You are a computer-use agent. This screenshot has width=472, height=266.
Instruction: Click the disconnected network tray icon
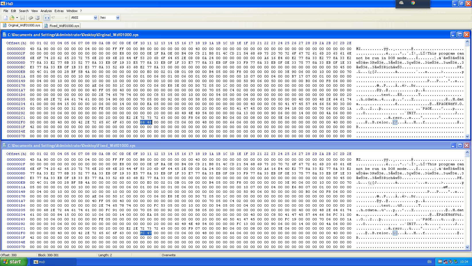pyautogui.click(x=445, y=262)
